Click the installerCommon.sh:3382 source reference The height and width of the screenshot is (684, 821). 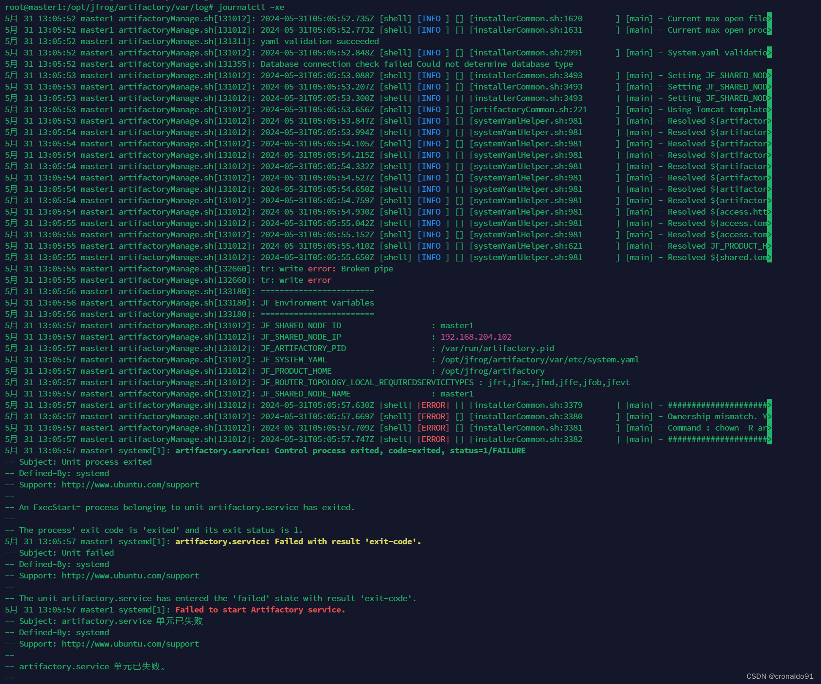[528, 439]
